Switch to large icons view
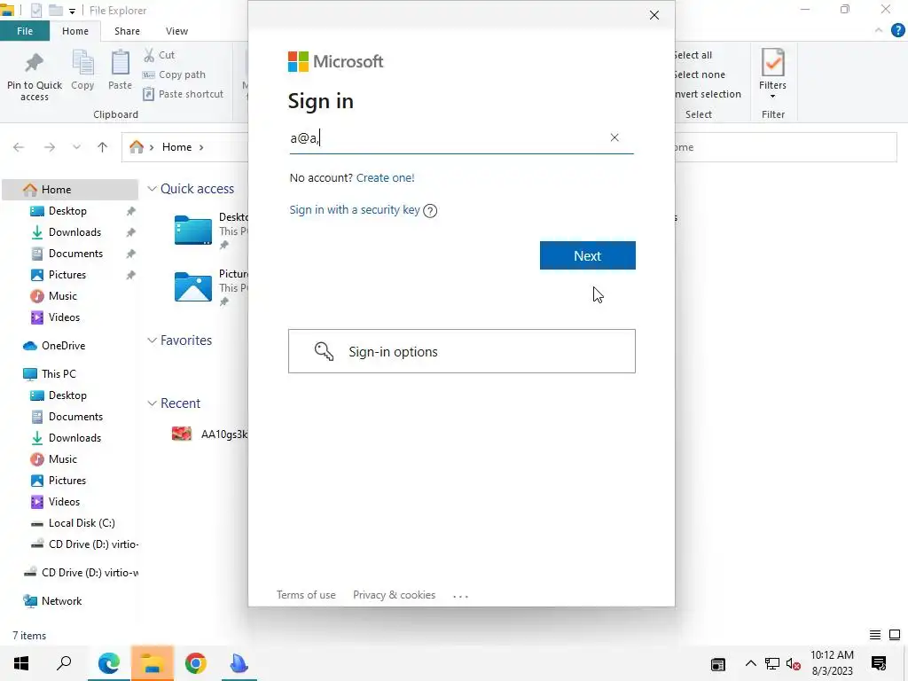The height and width of the screenshot is (681, 908). (894, 635)
